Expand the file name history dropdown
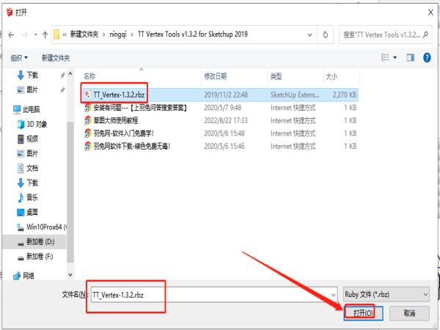This screenshot has width=440, height=330. pos(334,295)
